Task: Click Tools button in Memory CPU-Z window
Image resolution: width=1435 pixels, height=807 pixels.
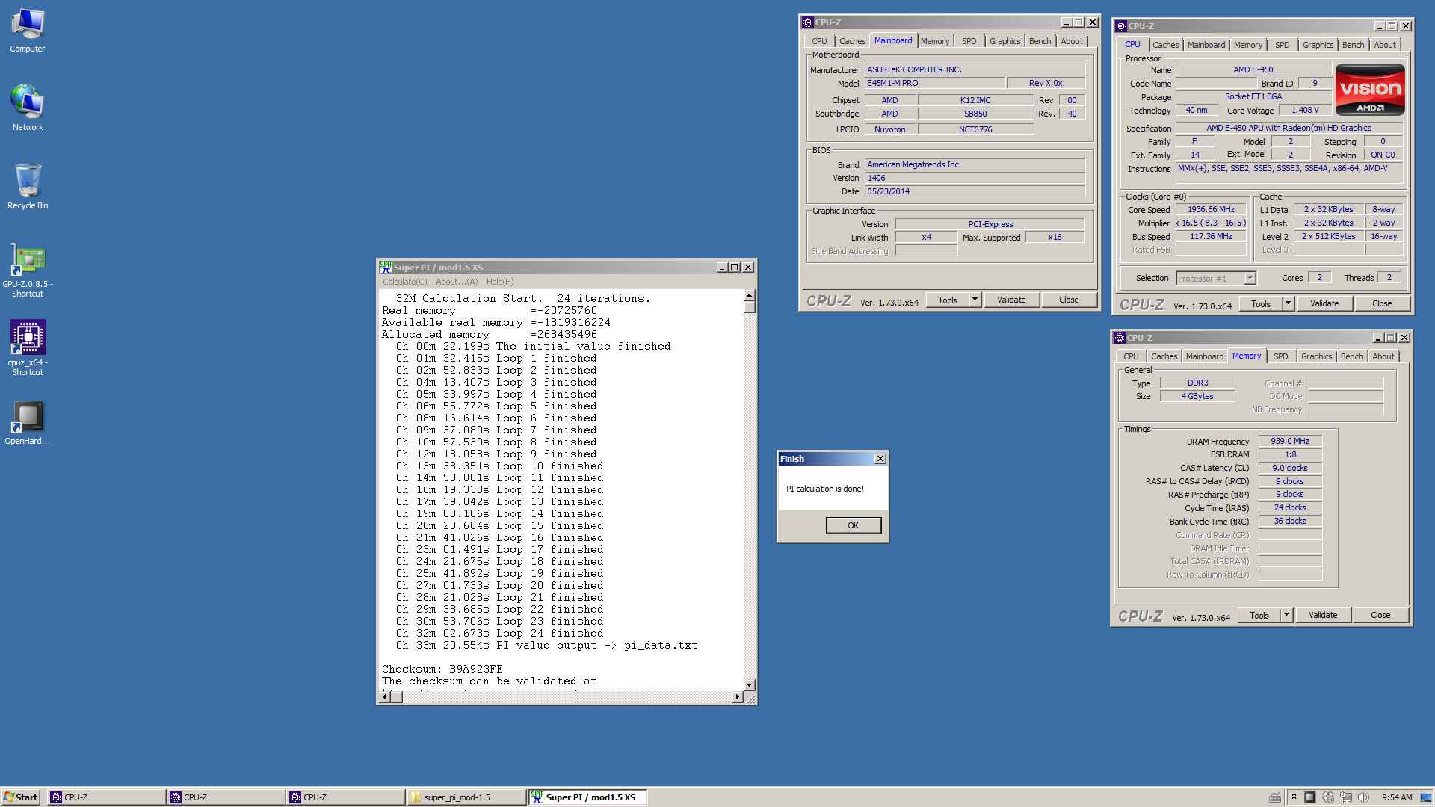Action: (x=1259, y=615)
